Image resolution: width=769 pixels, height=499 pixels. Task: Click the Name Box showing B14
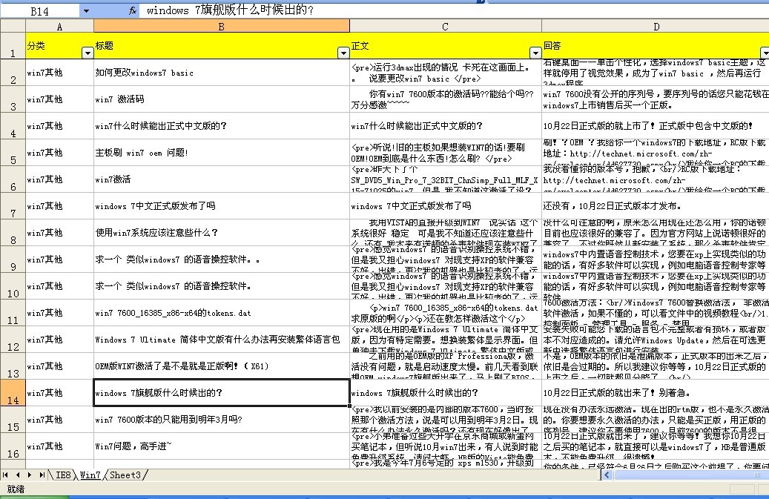40,11
